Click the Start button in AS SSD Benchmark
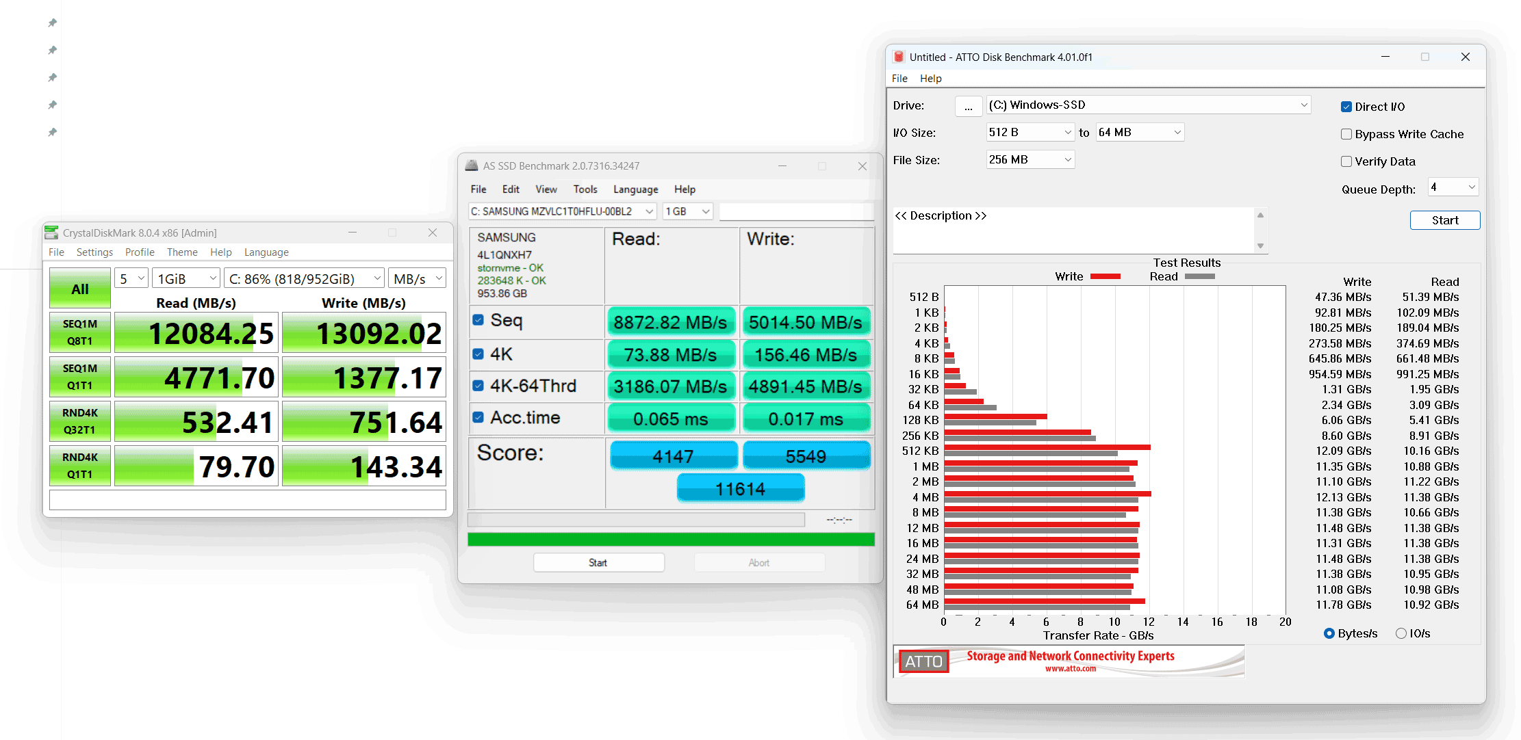 point(598,562)
